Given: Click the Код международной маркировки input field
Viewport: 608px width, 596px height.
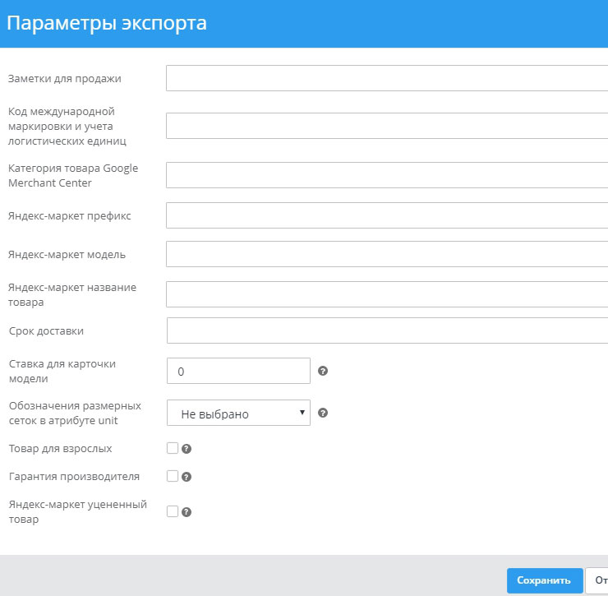Looking at the screenshot, I should pos(386,126).
